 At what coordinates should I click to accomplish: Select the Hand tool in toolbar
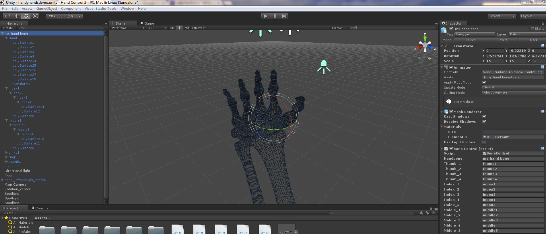[x=7, y=16]
